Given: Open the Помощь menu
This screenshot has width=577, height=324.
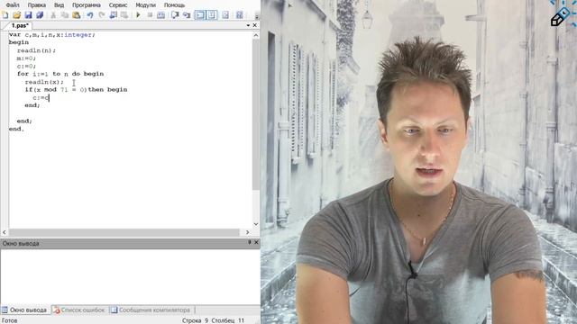Looking at the screenshot, I should [x=174, y=5].
